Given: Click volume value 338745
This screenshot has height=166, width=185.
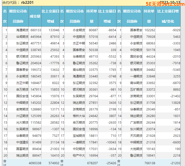Looking at the screenshot, I should coord(36,50).
